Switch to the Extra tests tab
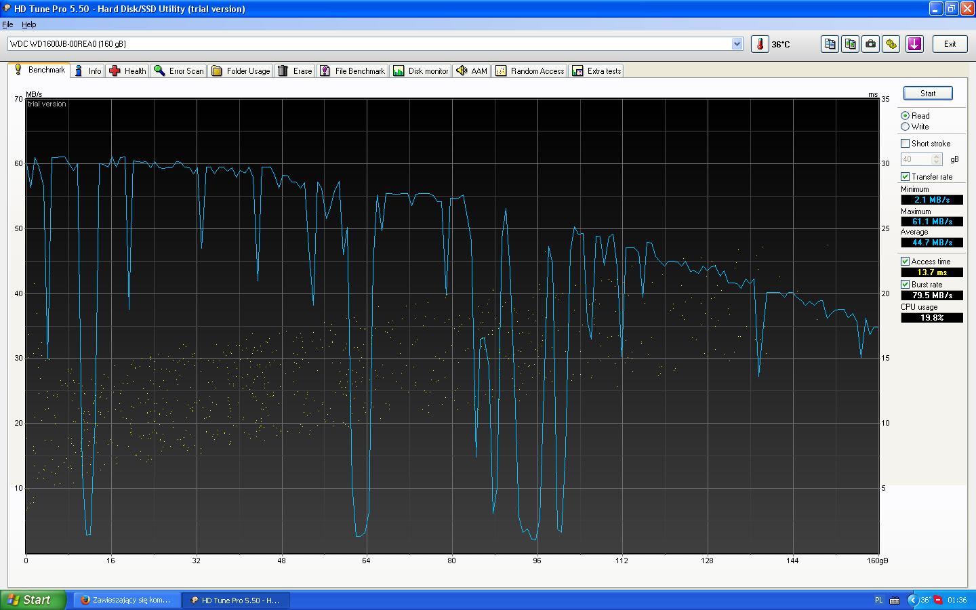 (596, 70)
